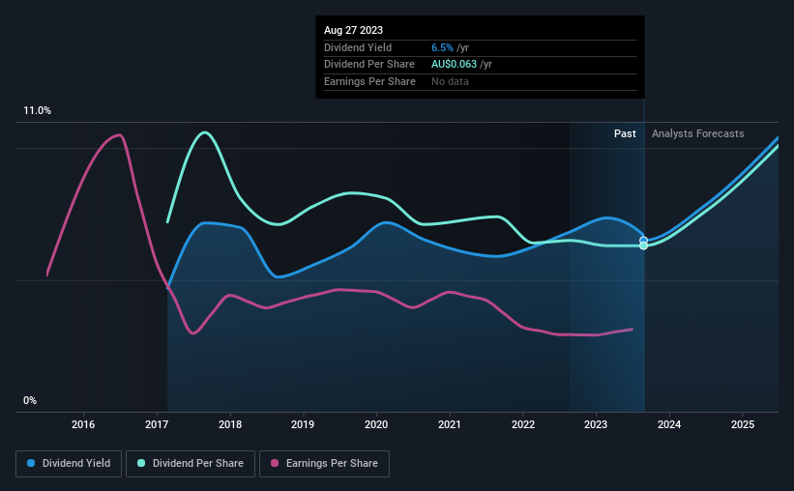This screenshot has width=794, height=491.
Task: Select the 2020 year tick label
Action: click(x=376, y=424)
